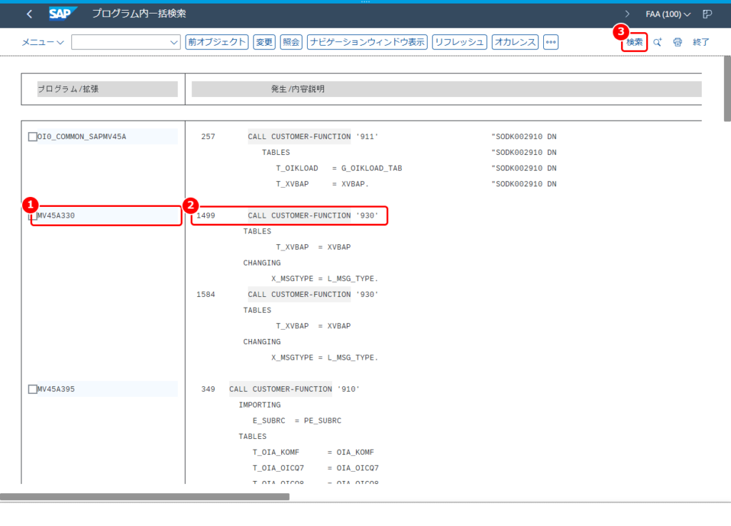The height and width of the screenshot is (526, 731).
Task: Click the SAP logo
Action: tap(63, 14)
